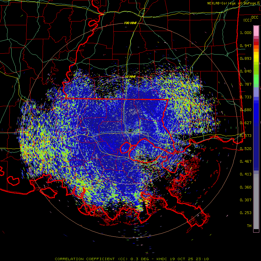Click the CORRELATION COEFFICIENT caption text
261x261 pixels.
coord(85,259)
